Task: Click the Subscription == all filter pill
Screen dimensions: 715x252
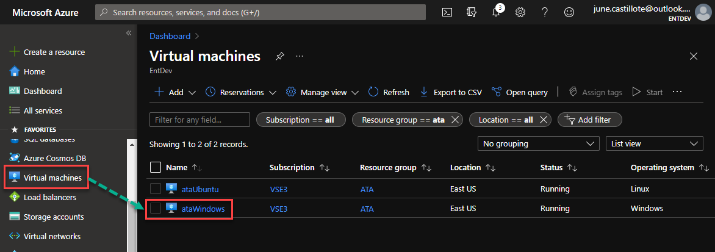Action: pyautogui.click(x=300, y=120)
